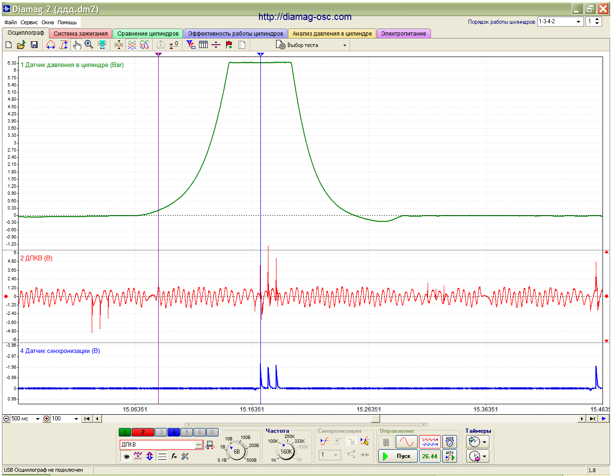Click the cyan fit-to-window toolbar icon

click(102, 45)
